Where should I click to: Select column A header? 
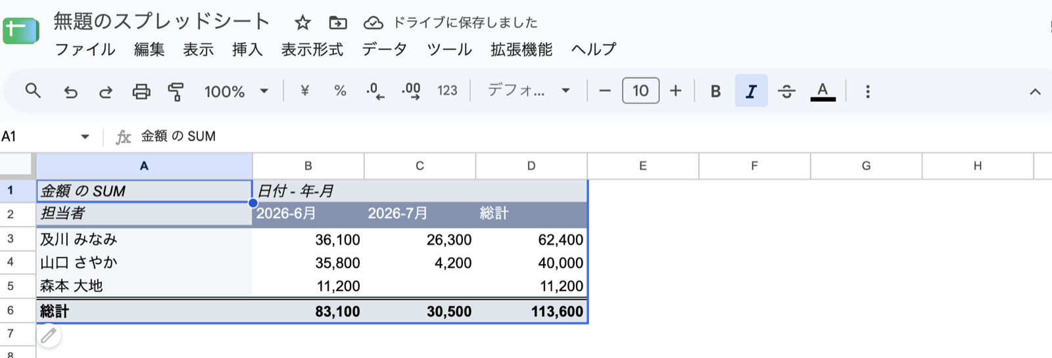tap(144, 166)
